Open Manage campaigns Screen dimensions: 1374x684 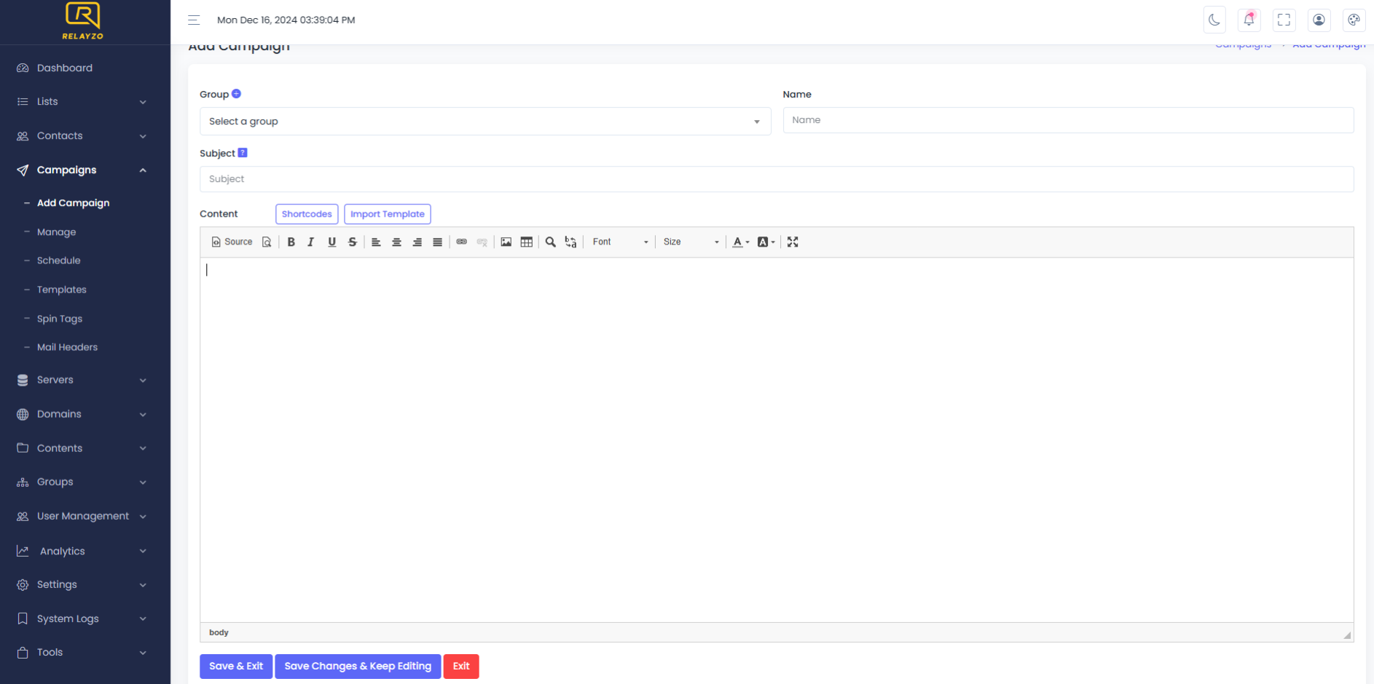(x=56, y=232)
